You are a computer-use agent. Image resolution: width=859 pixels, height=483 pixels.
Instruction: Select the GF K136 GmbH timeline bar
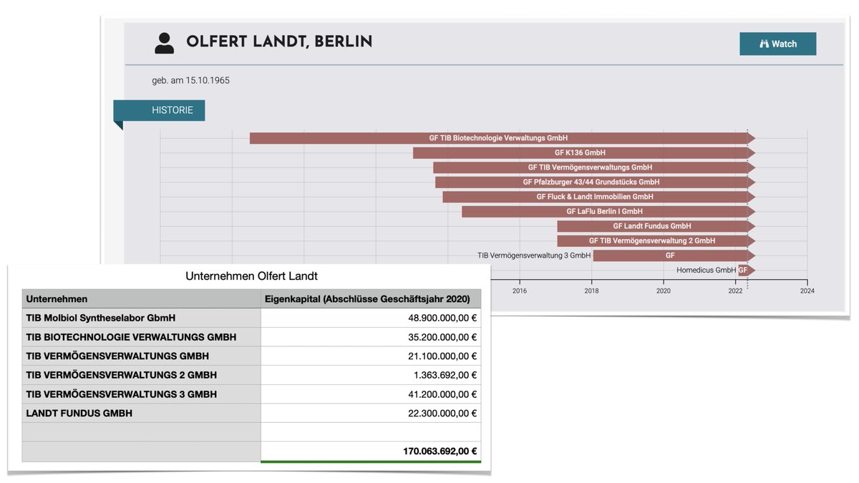[583, 152]
